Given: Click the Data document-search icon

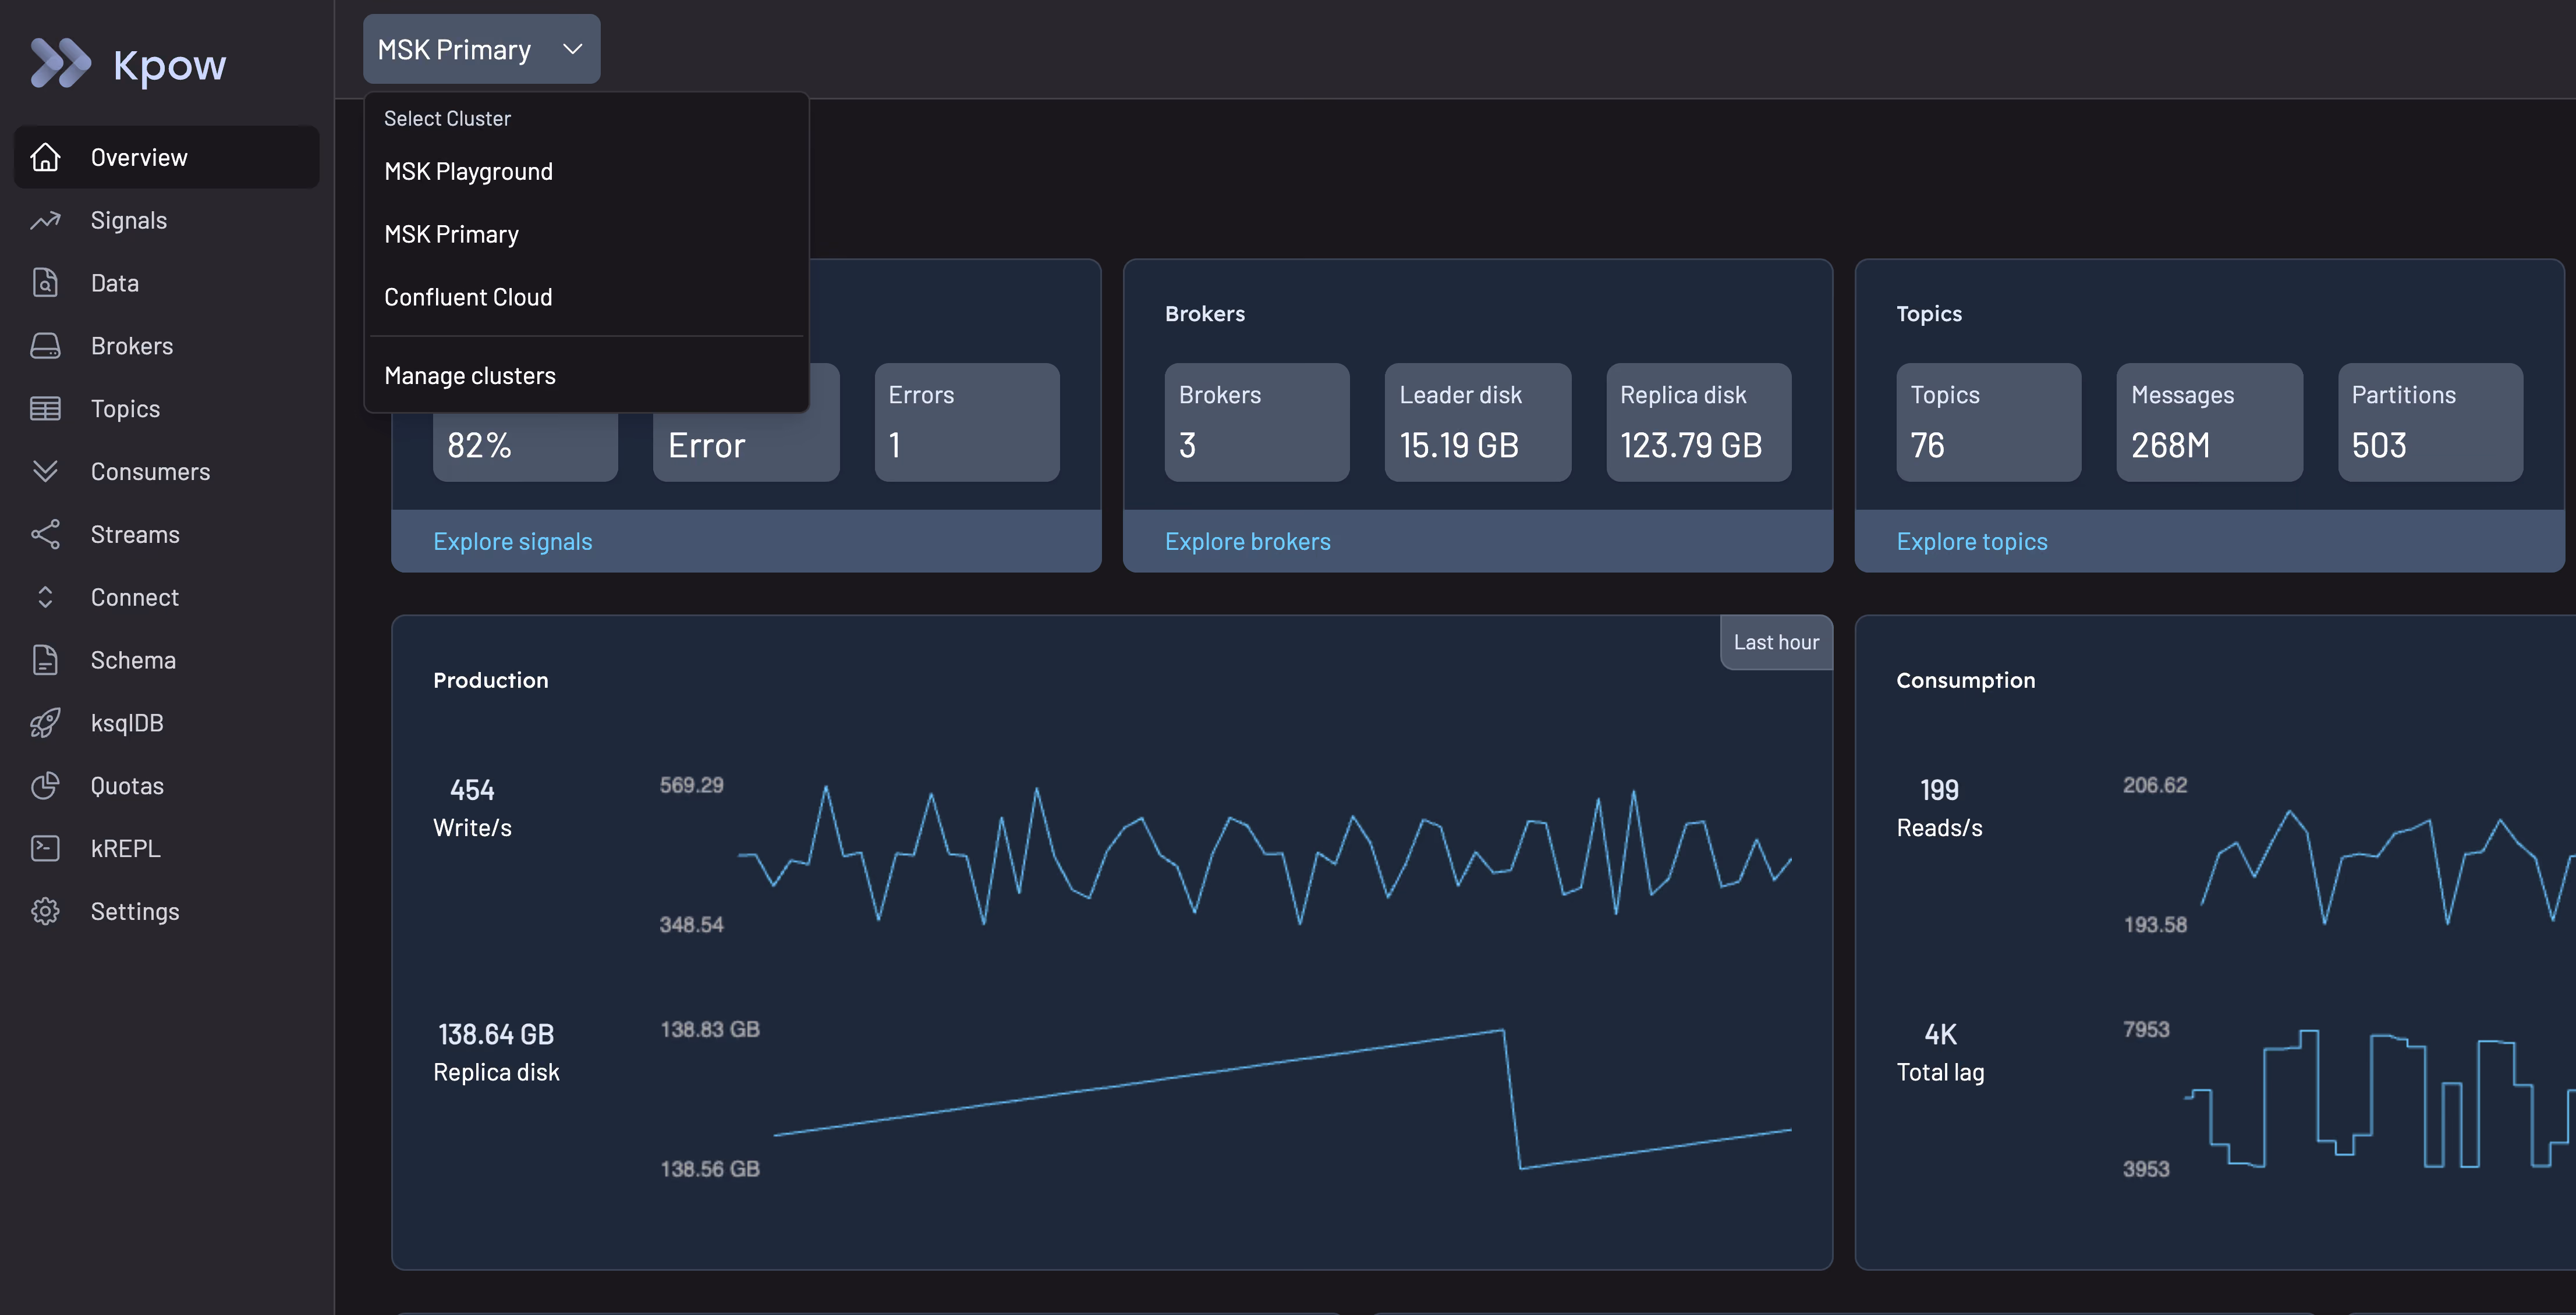Looking at the screenshot, I should point(45,283).
